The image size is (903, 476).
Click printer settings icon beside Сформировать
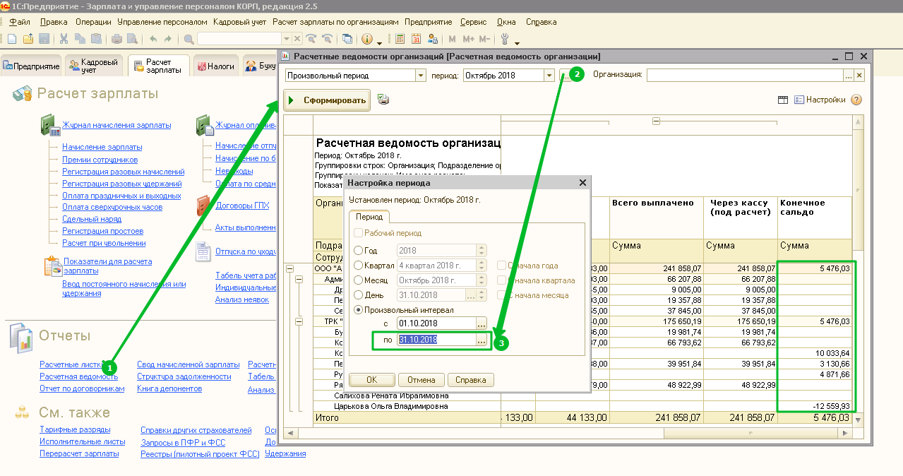(383, 100)
